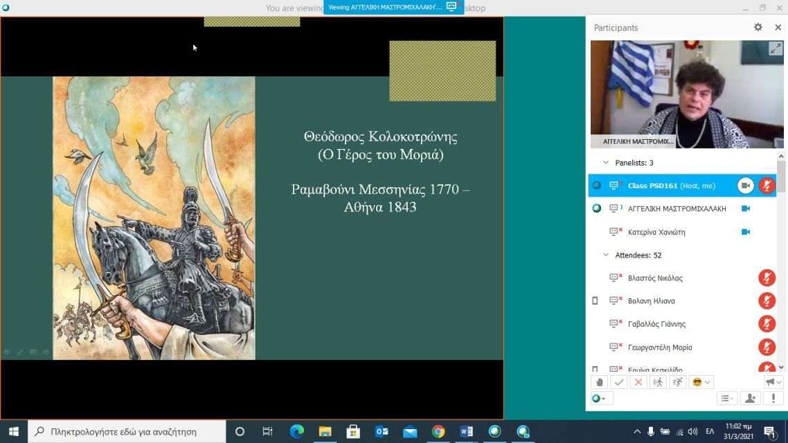This screenshot has height=443, width=788.
Task: Click the taskbar search box
Action: (127, 431)
